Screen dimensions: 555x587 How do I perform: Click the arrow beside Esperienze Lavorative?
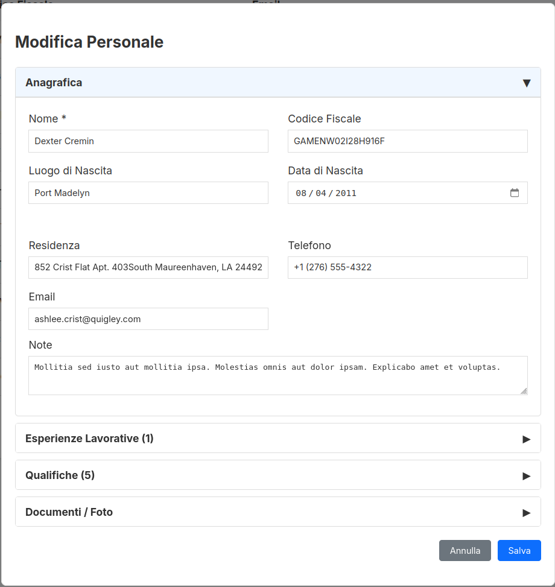click(526, 439)
